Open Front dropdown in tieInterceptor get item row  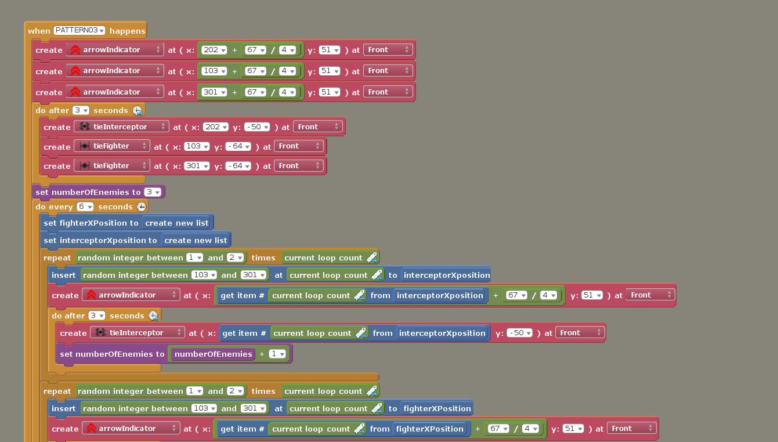580,332
